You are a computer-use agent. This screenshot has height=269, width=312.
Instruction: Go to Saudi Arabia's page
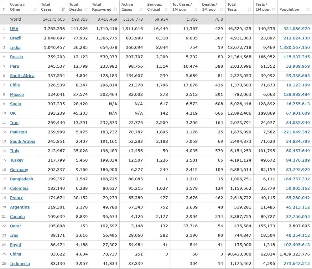coord(23,142)
